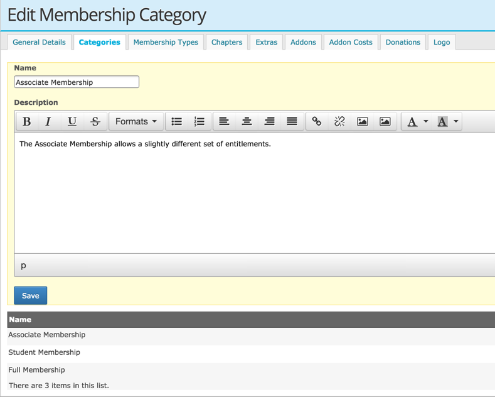Justify the text
This screenshot has width=495, height=397.
(x=292, y=121)
